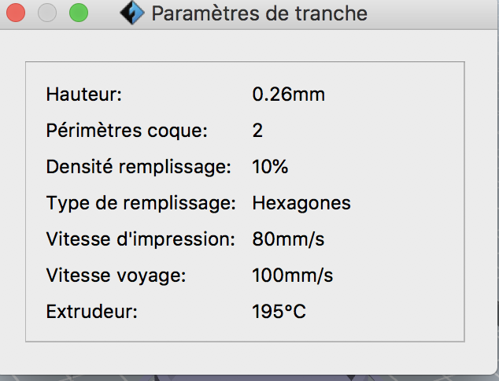The image size is (499, 381).
Task: Click the 0.26mm height value
Action: coord(288,94)
